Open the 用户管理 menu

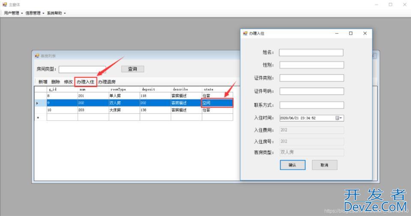click(x=13, y=13)
